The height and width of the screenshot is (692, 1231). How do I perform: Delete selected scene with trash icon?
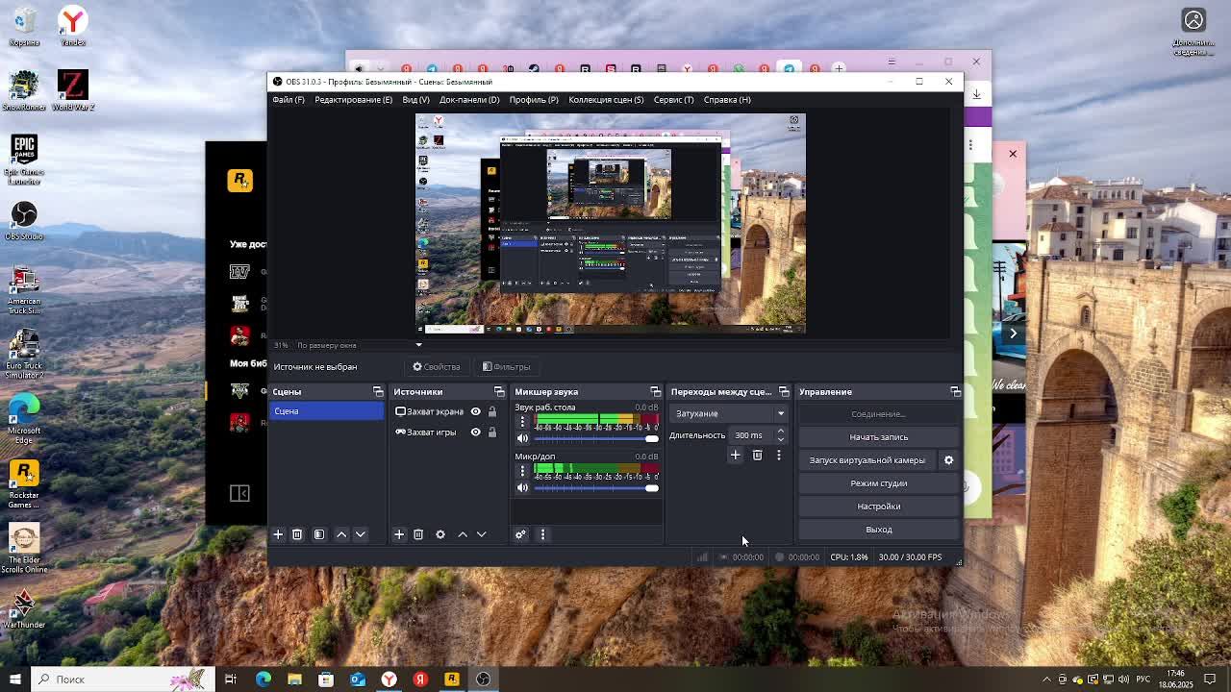click(x=297, y=534)
